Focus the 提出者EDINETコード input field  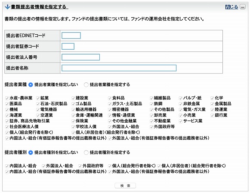71,36
